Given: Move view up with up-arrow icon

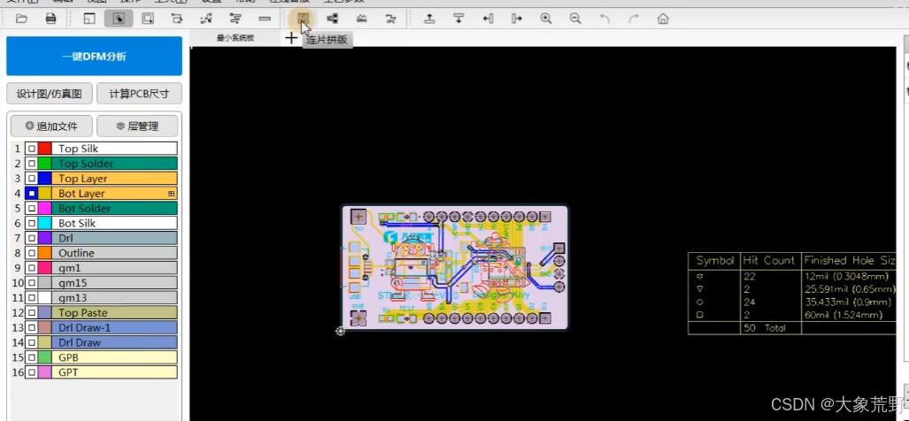Looking at the screenshot, I should (429, 19).
